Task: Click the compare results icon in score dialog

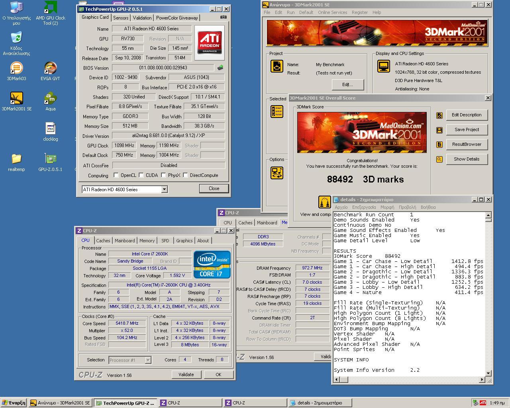Action: point(324,202)
